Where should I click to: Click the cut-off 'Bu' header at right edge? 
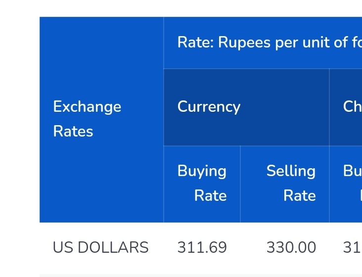coord(346,184)
